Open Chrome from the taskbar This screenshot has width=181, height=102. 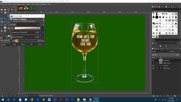tap(90, 99)
